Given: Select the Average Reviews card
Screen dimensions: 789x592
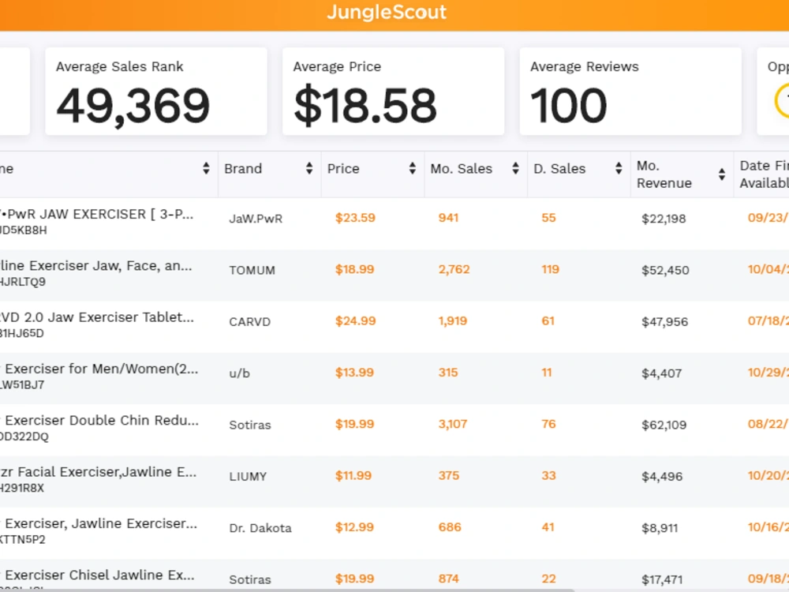Looking at the screenshot, I should point(630,91).
